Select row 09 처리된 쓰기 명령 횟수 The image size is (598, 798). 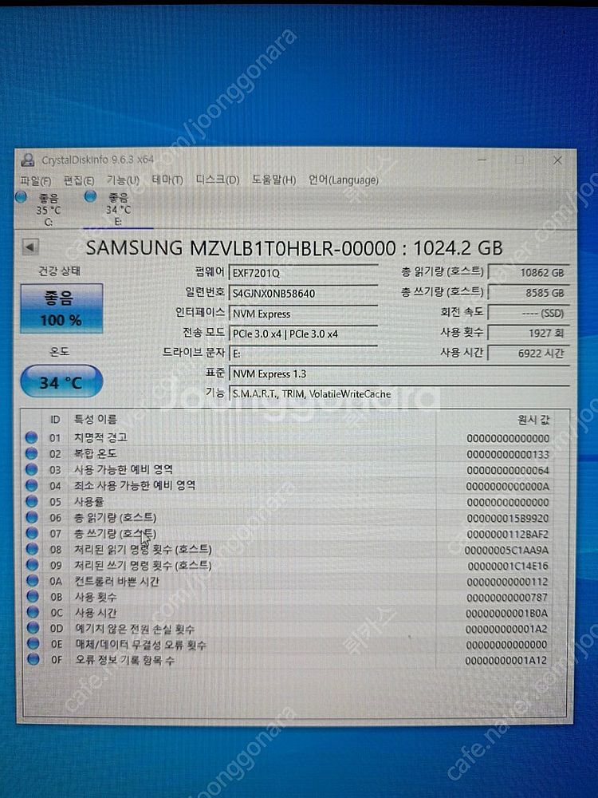click(288, 566)
